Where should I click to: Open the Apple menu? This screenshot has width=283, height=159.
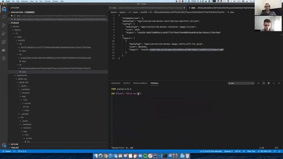click(x=3, y=1)
